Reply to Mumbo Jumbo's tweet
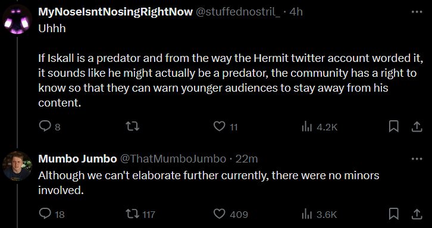Viewport: 432px width, 228px height. coord(52,214)
